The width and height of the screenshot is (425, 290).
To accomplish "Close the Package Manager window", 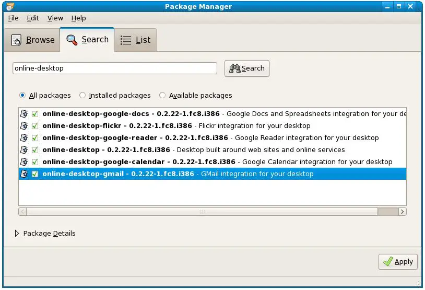I will pos(410,6).
